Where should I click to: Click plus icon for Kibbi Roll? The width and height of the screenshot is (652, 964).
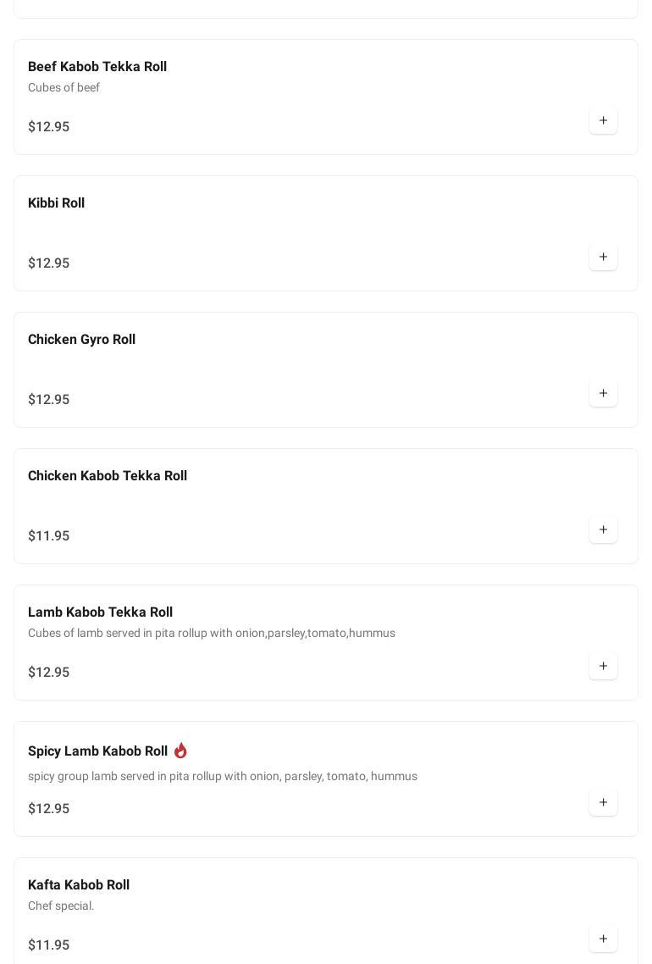603,258
